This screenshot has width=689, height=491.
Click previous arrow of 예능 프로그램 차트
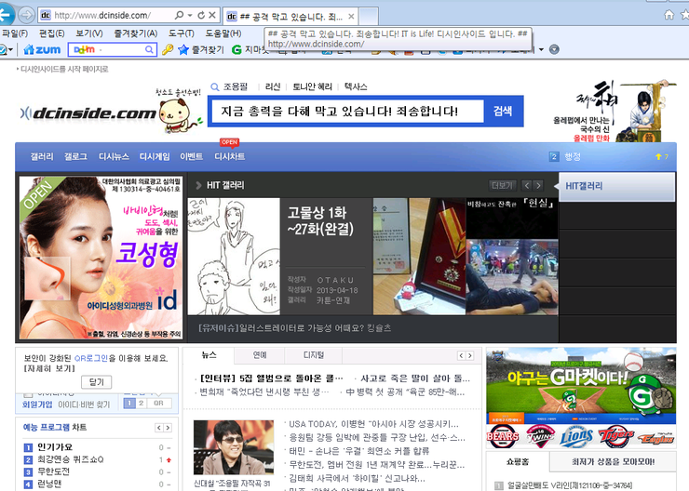[x=159, y=428]
